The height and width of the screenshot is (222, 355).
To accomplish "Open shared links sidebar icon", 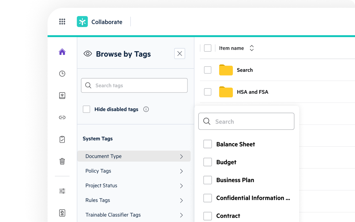I will (62, 117).
